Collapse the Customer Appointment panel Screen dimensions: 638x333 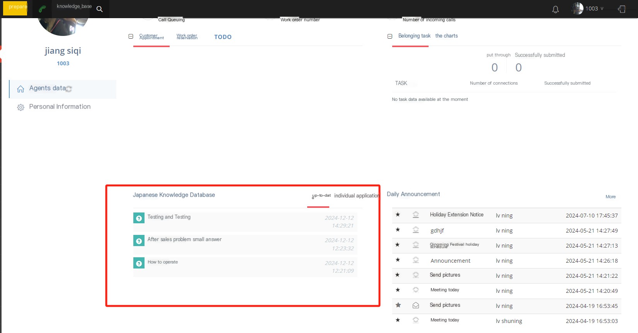[x=131, y=36]
